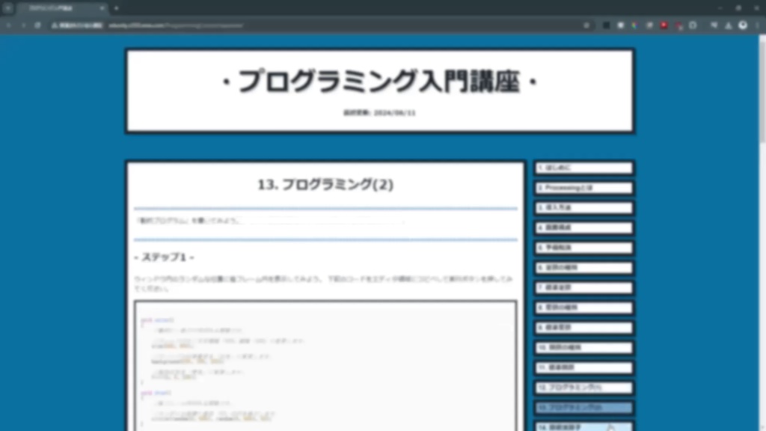This screenshot has width=766, height=431.
Task: Open the YouTube extension icon in the toolbar
Action: click(663, 25)
